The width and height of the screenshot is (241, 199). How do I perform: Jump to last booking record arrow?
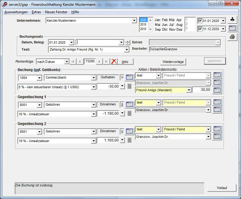point(106,61)
